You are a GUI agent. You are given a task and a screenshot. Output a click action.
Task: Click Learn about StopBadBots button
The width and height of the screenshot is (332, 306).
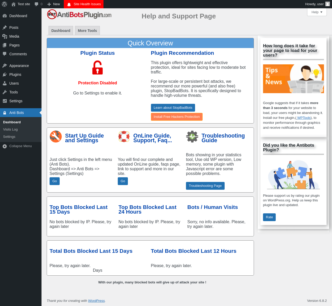(x=173, y=108)
